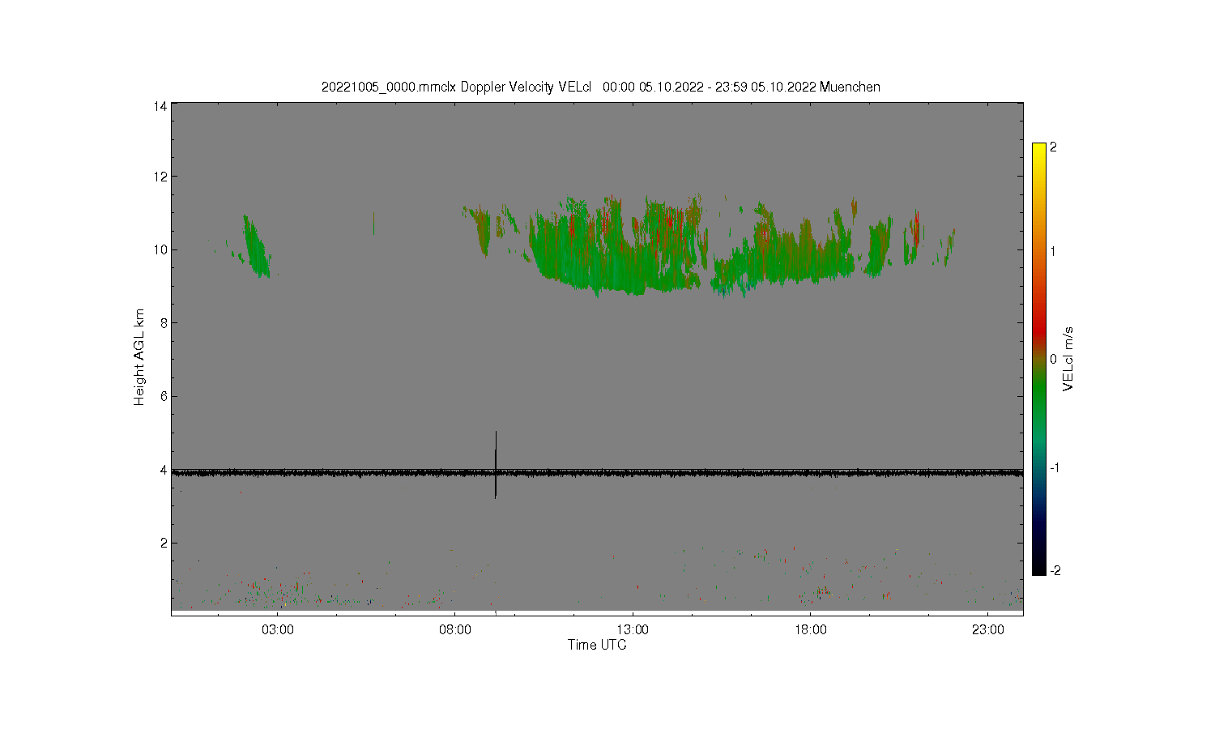This screenshot has width=1215, height=729.
Task: Click the 12 km height tick label
Action: pos(160,177)
